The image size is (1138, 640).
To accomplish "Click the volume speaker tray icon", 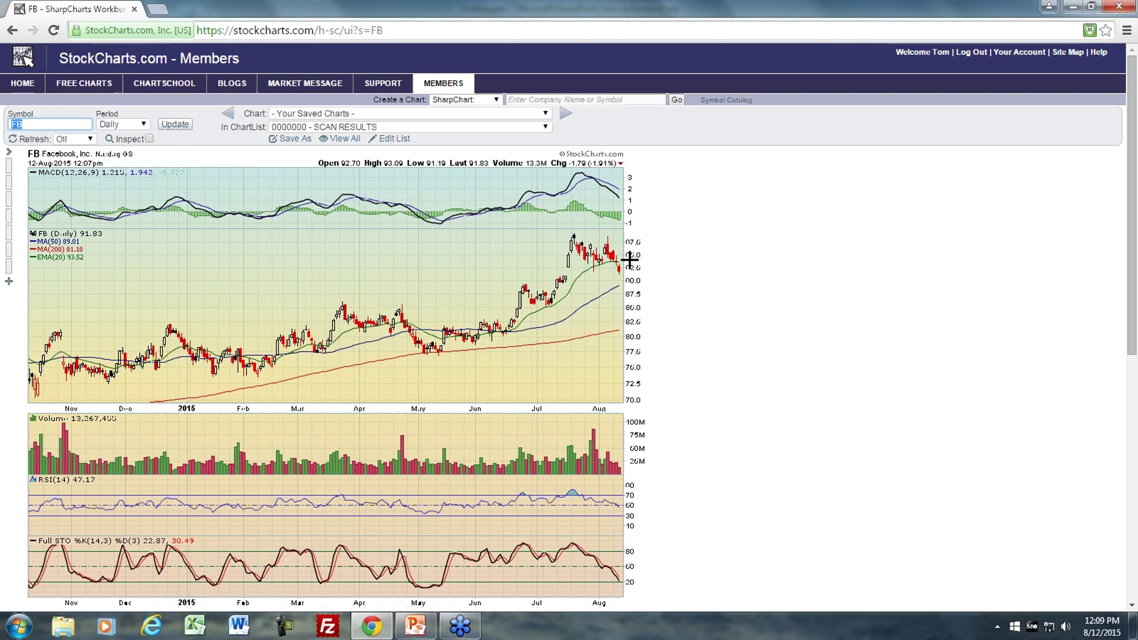I will click(1066, 627).
